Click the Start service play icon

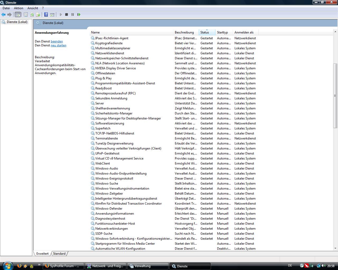(61, 15)
